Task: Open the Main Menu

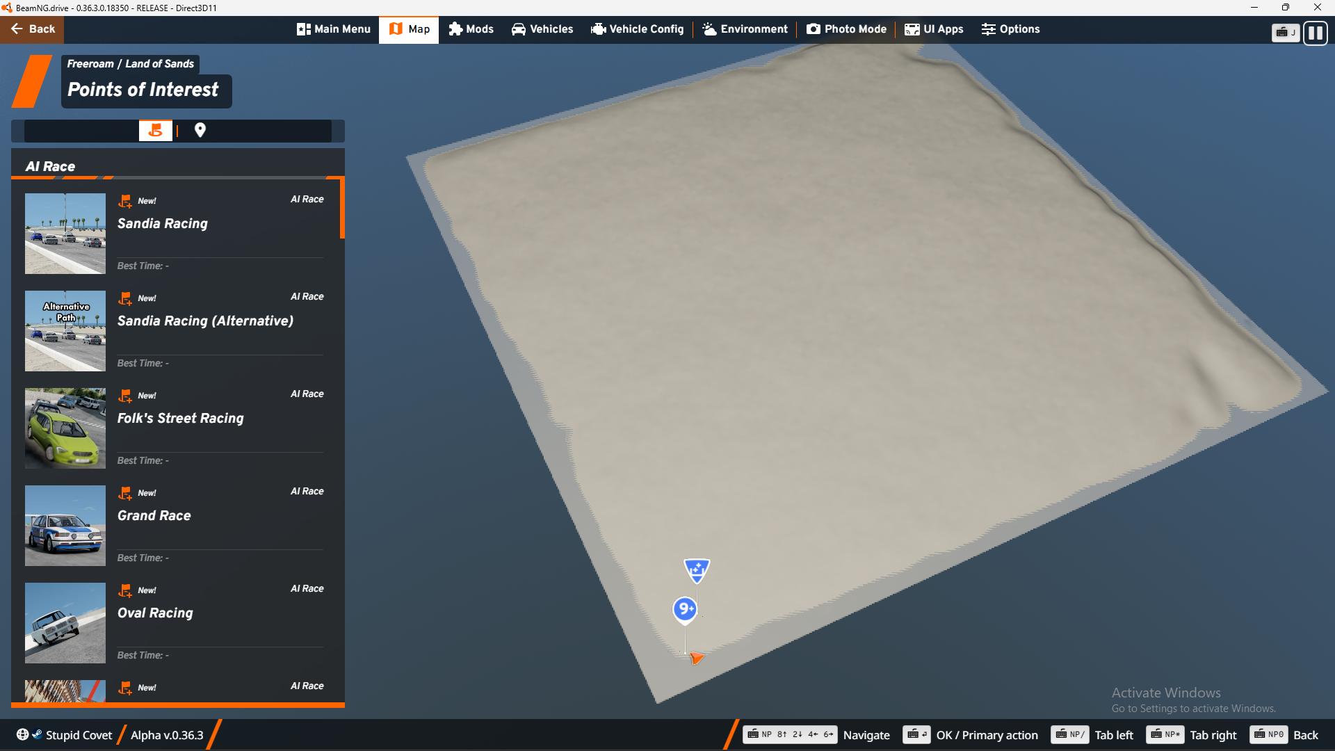Action: tap(334, 29)
